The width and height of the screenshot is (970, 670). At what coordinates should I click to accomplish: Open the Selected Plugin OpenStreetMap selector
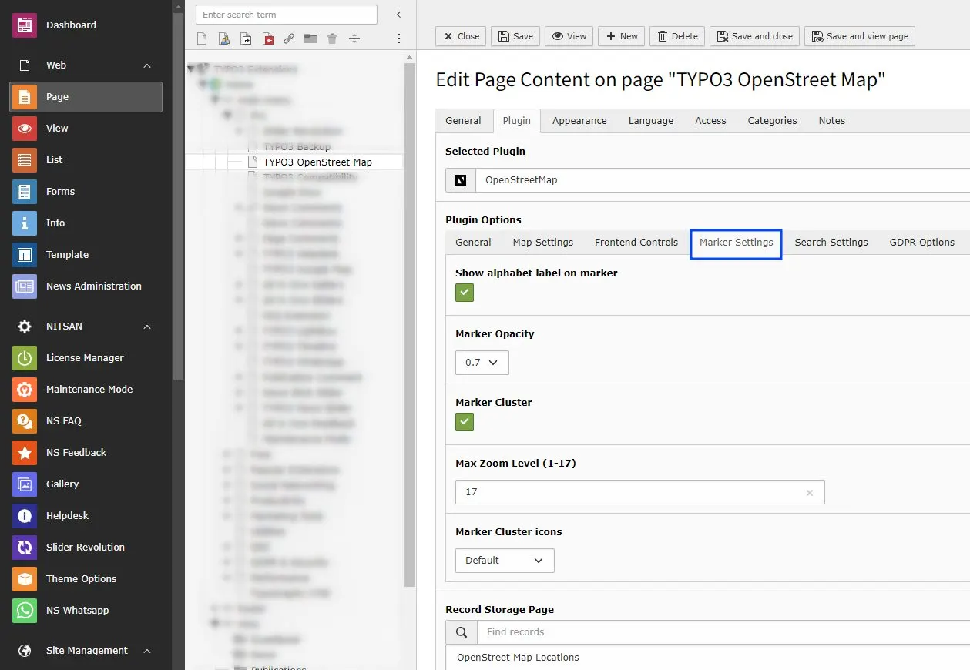tap(708, 180)
